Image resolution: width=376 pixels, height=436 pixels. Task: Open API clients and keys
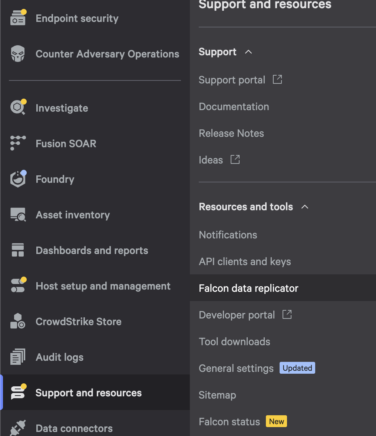point(245,261)
